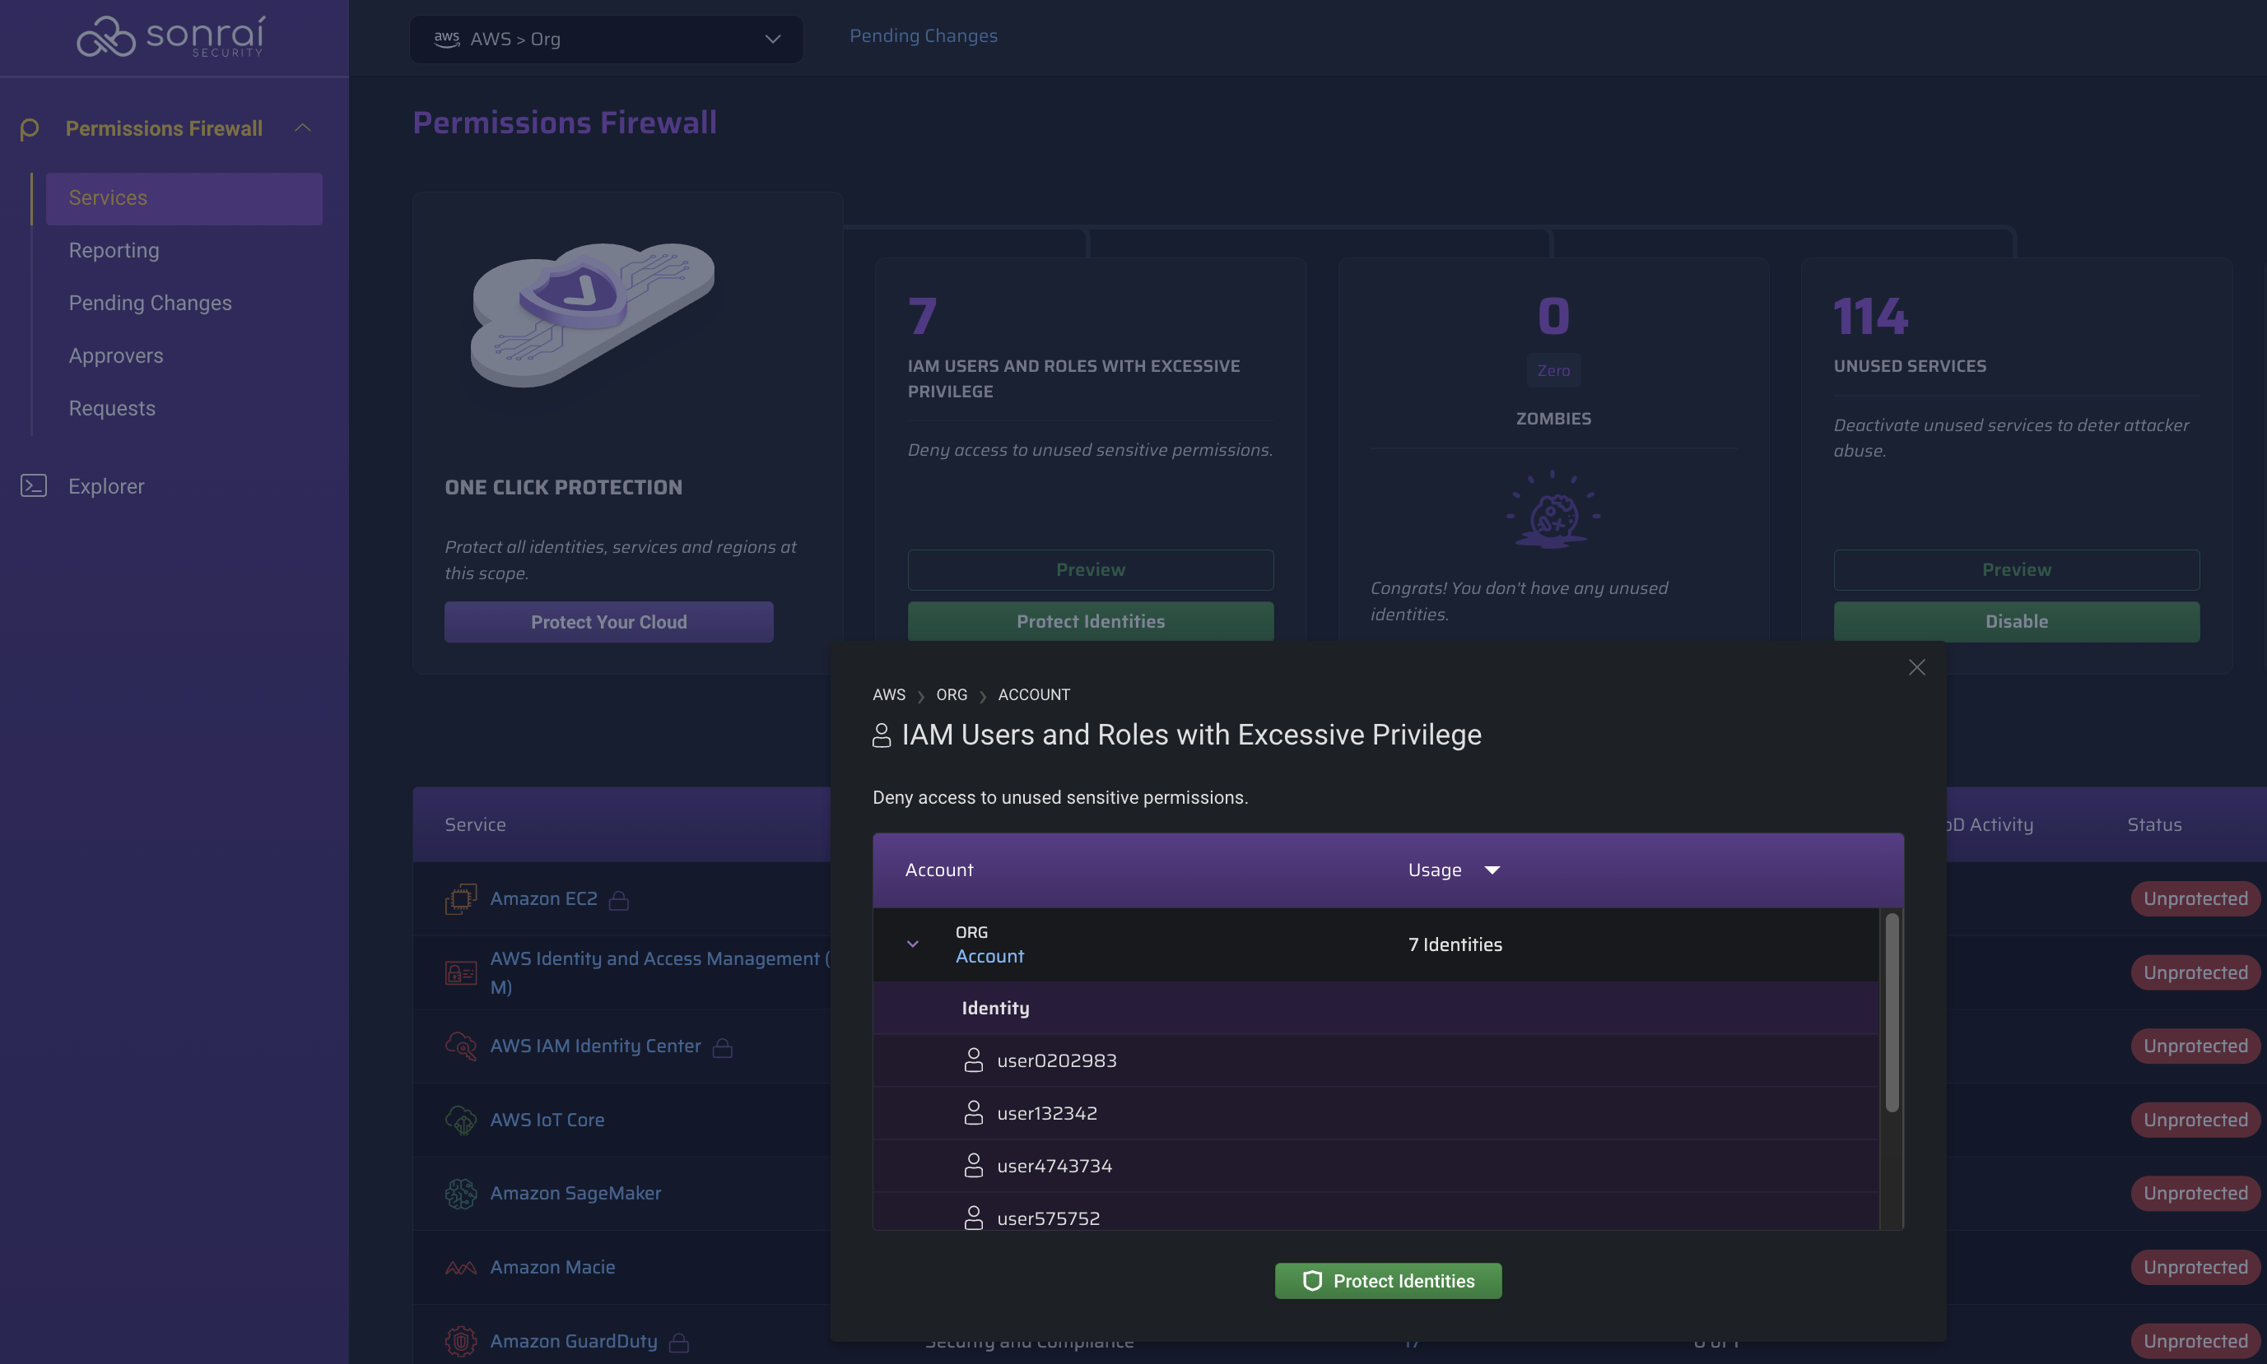Click the Amazon SageMaker icon
Image resolution: width=2267 pixels, height=1364 pixels.
pyautogui.click(x=461, y=1193)
